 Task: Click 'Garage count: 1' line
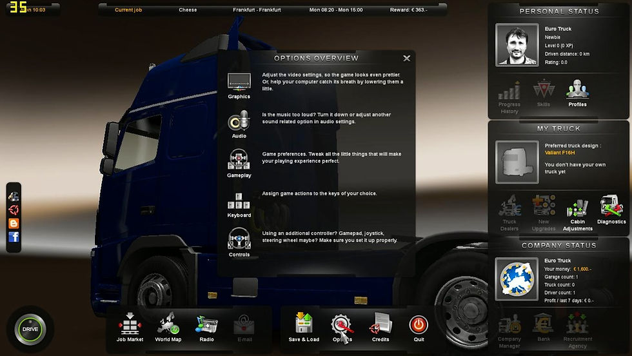pos(561,277)
